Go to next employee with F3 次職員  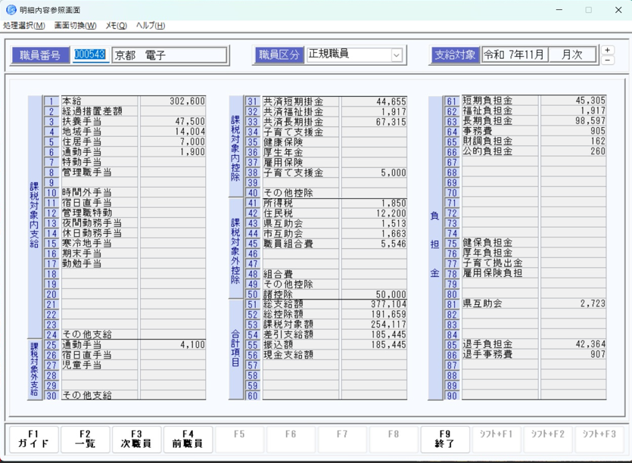pos(136,440)
